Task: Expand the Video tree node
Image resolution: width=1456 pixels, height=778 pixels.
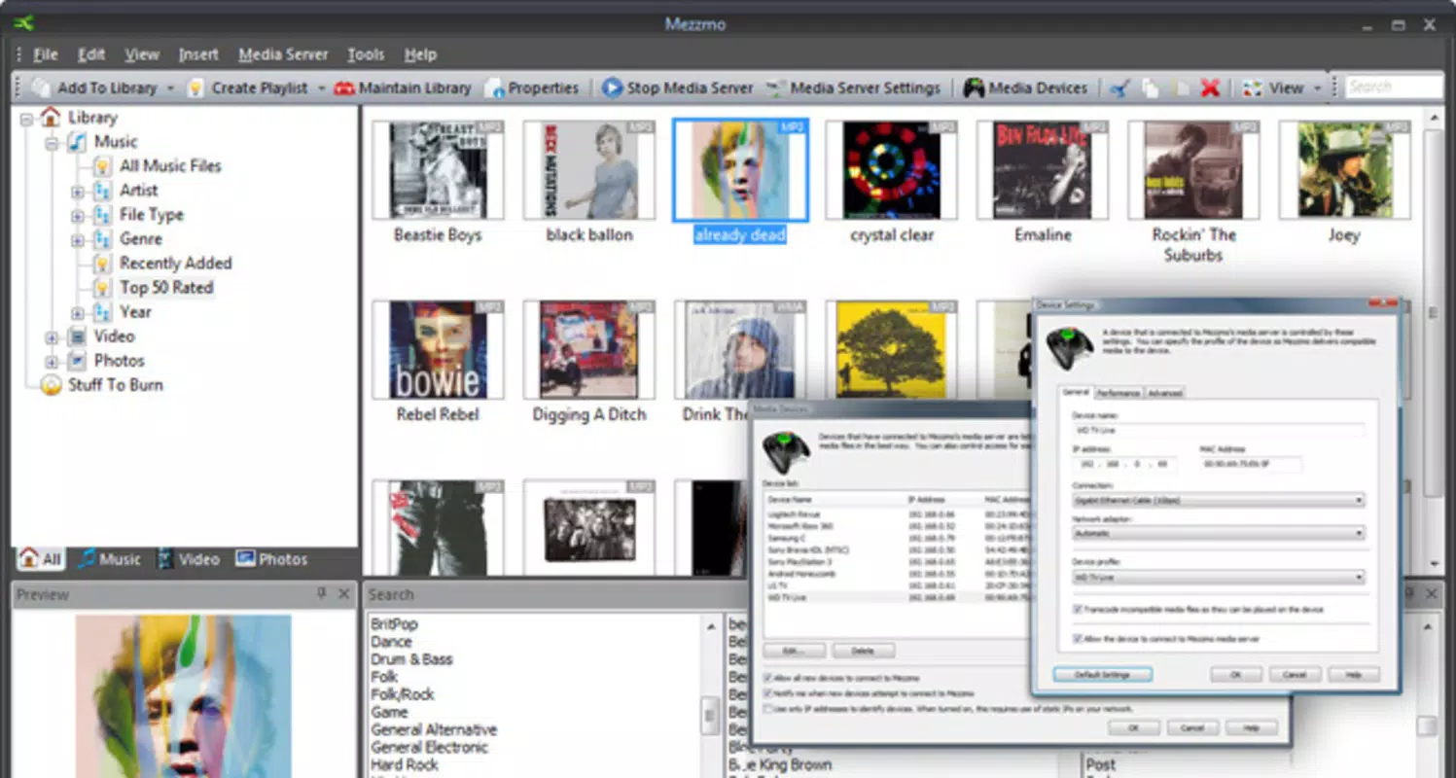Action: tap(52, 337)
